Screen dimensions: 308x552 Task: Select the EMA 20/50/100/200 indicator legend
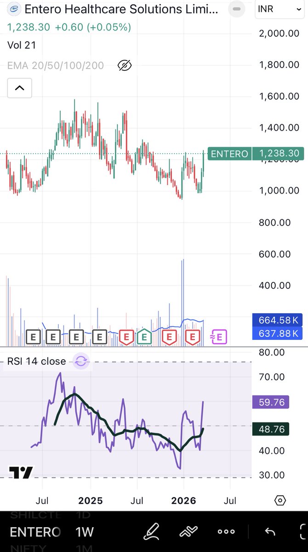(x=56, y=66)
